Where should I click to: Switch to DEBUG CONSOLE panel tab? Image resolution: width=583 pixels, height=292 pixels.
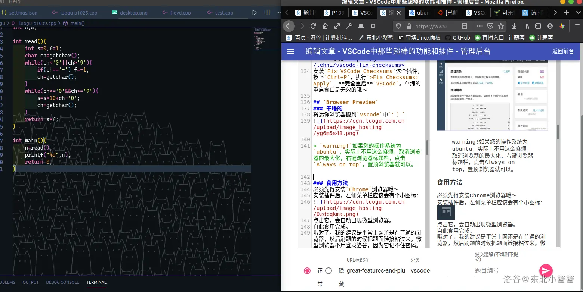[x=62, y=282]
